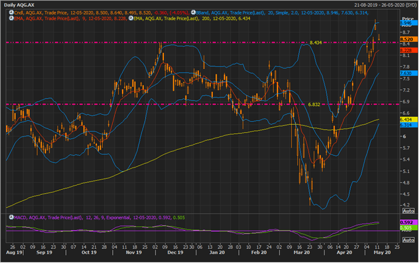Click the date range 21-08-2019 - 26-05-2020 (SYD)
Image resolution: width=419 pixels, height=263 pixels.
click(384, 5)
